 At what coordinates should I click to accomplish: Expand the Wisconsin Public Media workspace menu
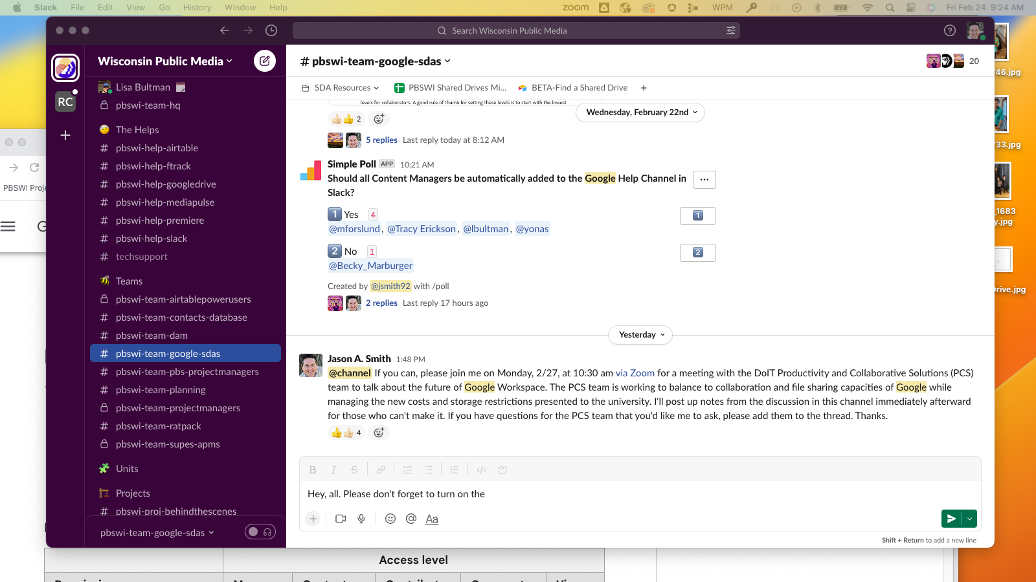tap(165, 61)
